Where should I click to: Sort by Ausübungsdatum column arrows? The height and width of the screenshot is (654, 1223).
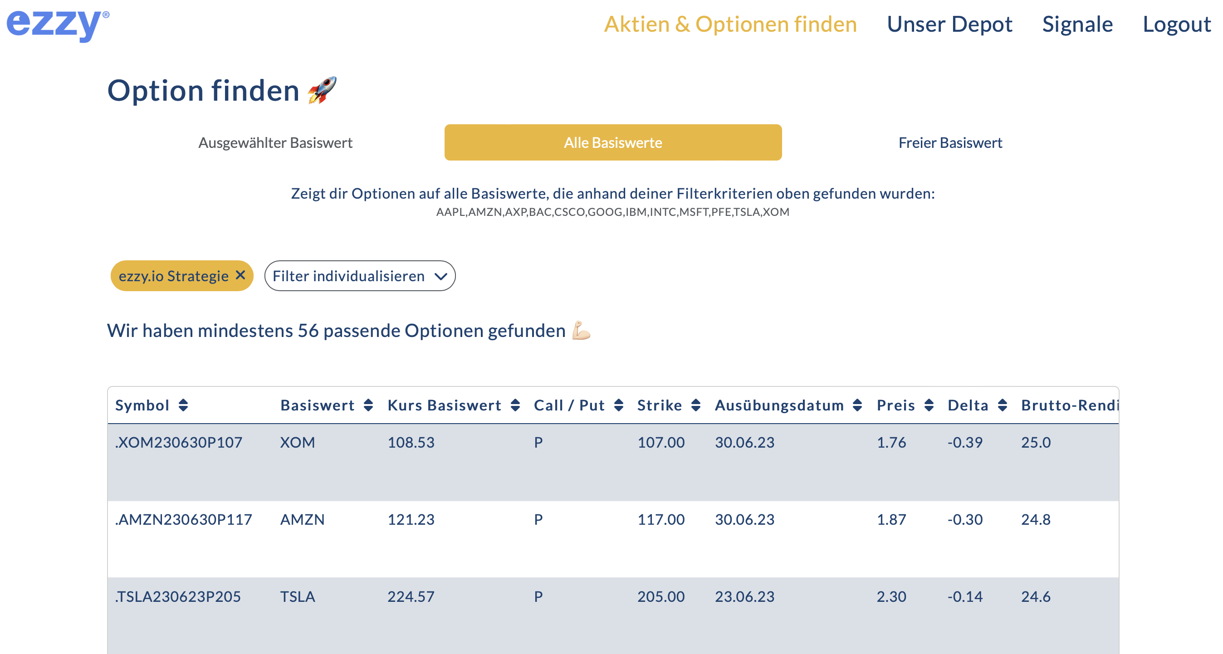[857, 405]
